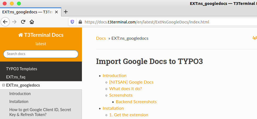Click the Search docs input field

(x=41, y=54)
